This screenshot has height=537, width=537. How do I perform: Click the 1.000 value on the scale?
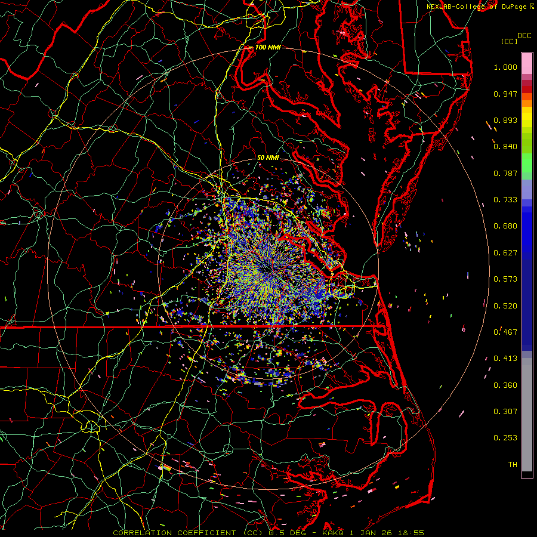coord(505,67)
